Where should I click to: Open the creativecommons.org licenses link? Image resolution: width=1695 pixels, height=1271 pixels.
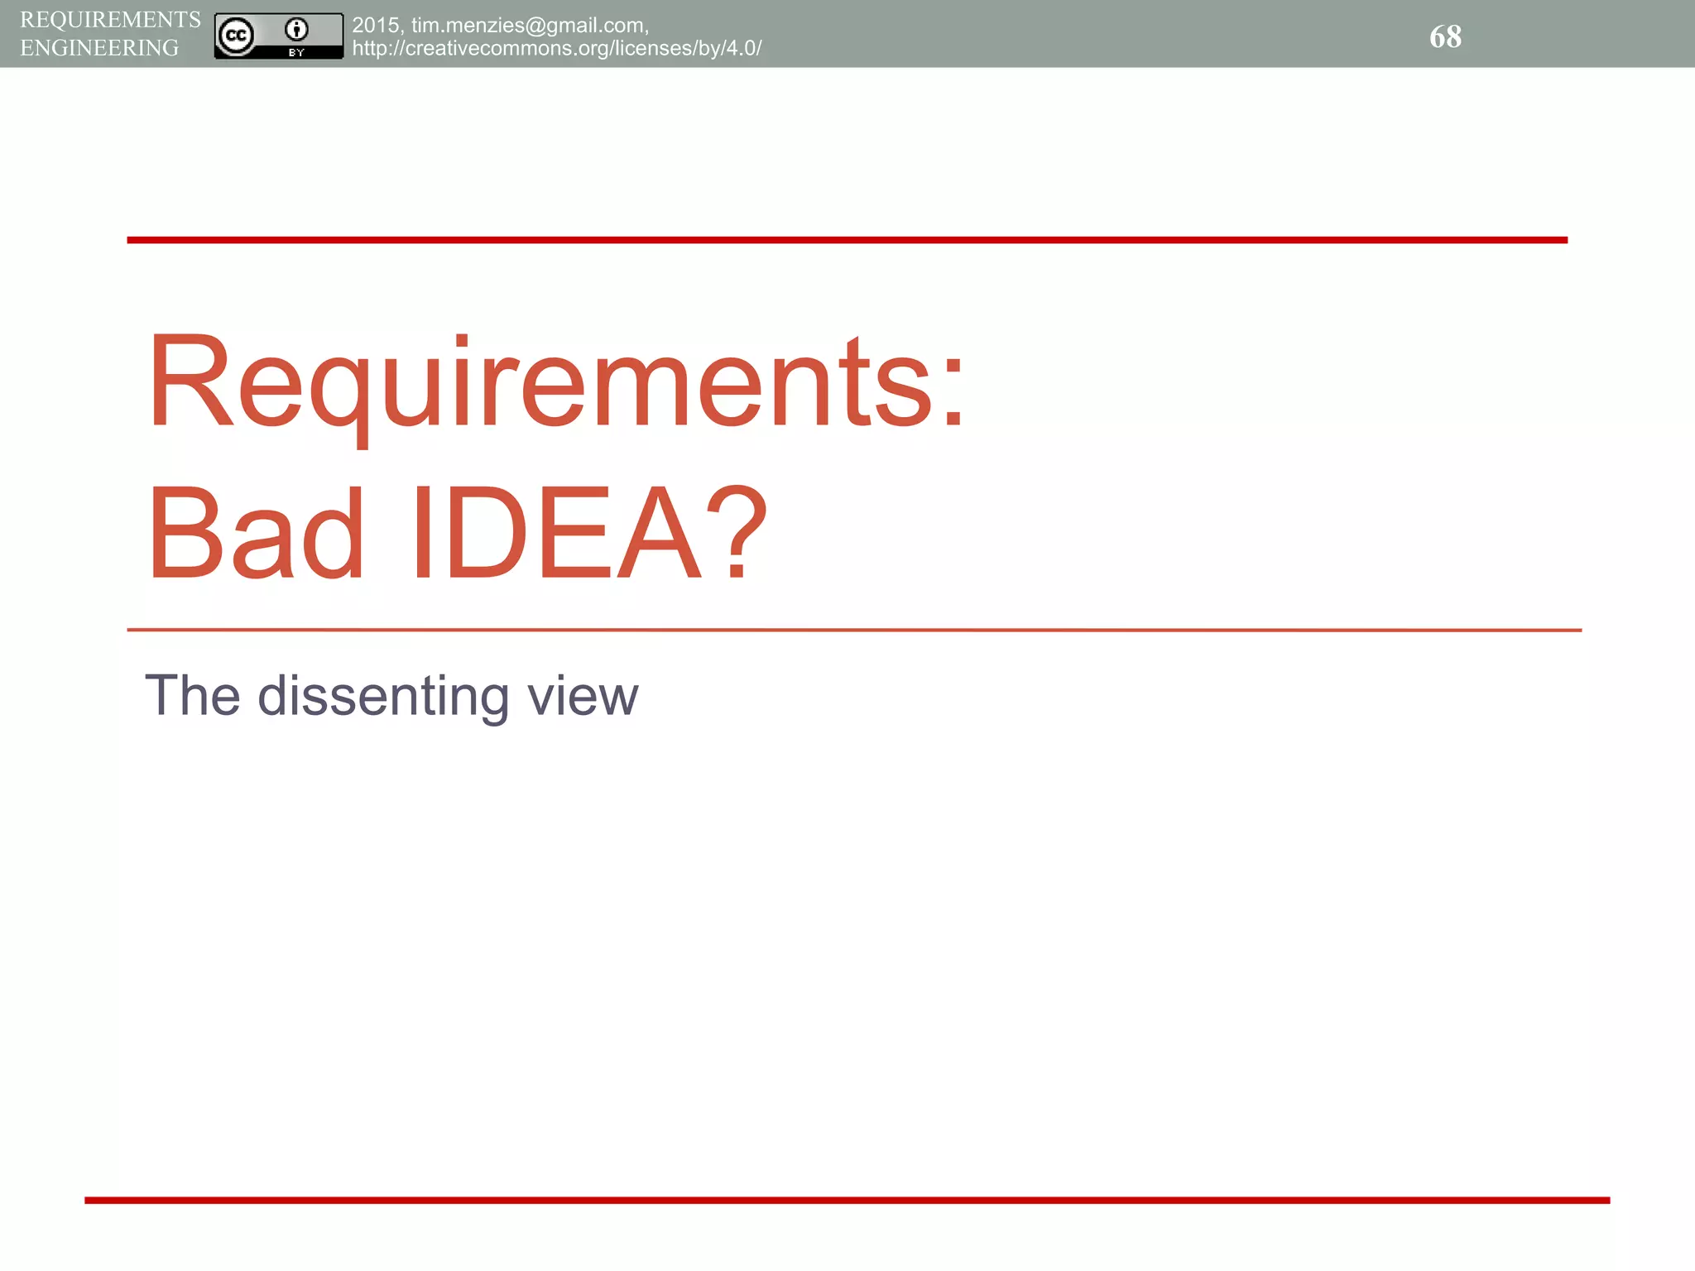point(557,49)
